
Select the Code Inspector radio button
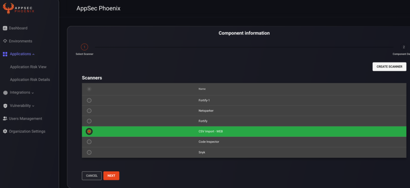89,142
